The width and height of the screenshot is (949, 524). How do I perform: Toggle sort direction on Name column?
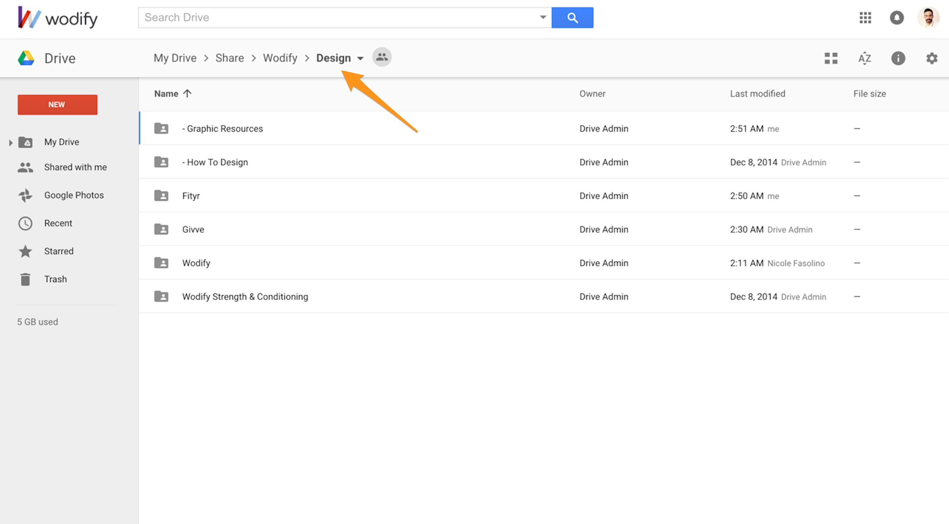click(x=187, y=94)
